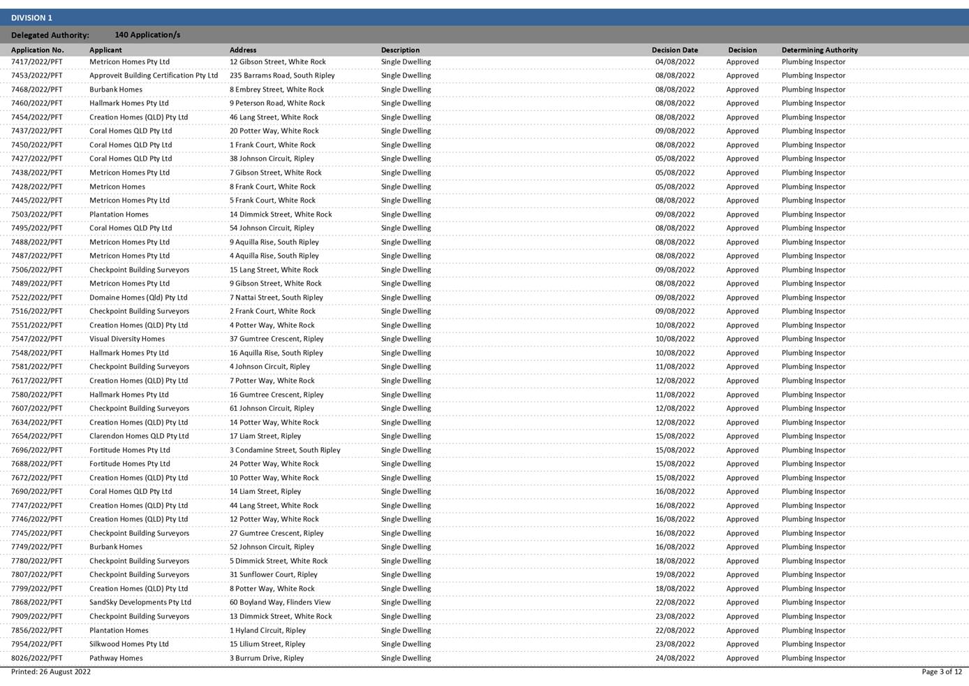969x686 pixels.
Task: Click address '13 Dimmick Street, White Rock'
Action: pos(281,616)
